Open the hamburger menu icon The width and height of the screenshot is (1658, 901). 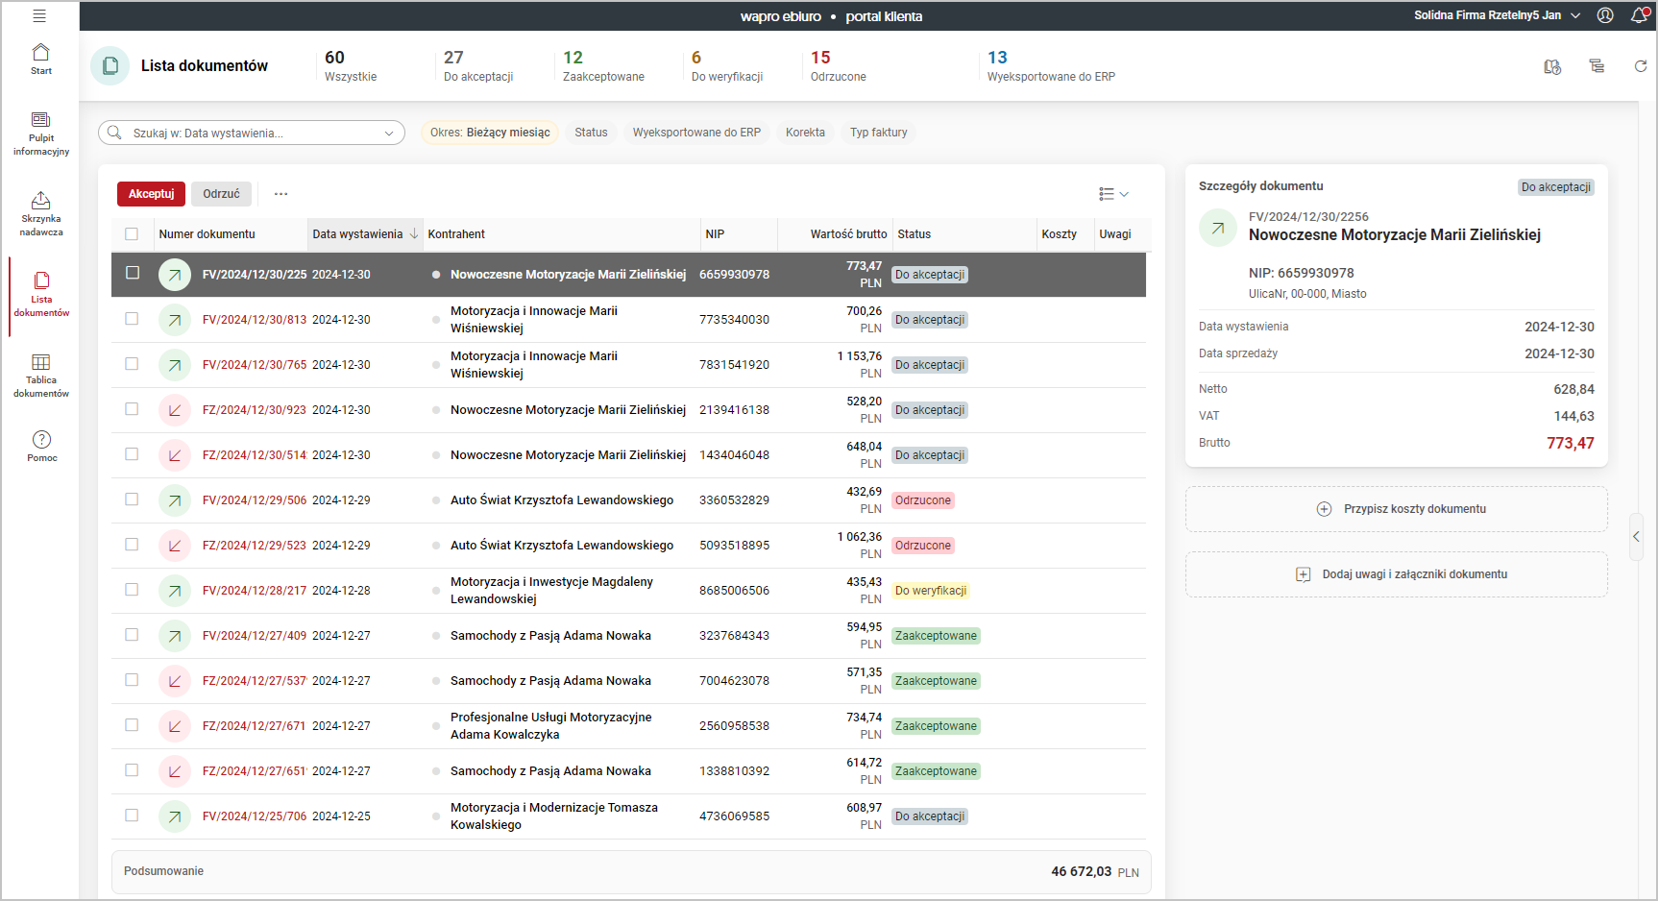point(39,15)
